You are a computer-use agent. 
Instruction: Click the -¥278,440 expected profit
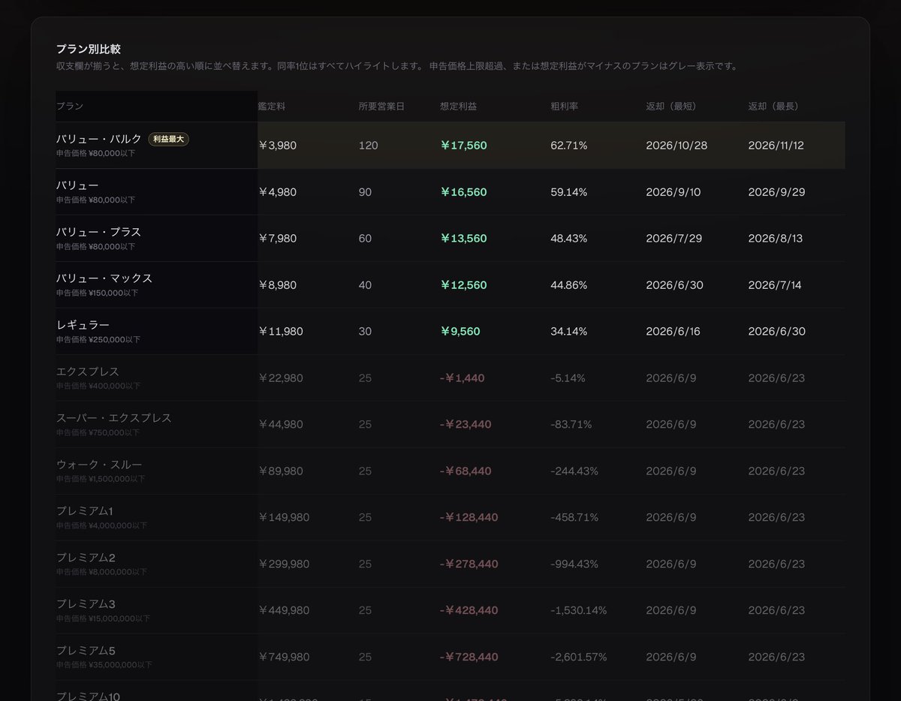[x=469, y=564]
